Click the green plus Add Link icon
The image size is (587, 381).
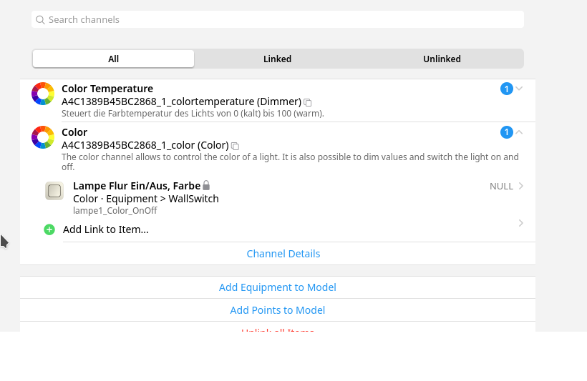(49, 229)
